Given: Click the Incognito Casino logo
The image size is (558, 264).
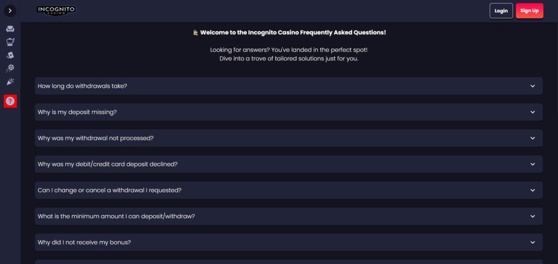Looking at the screenshot, I should [57, 10].
